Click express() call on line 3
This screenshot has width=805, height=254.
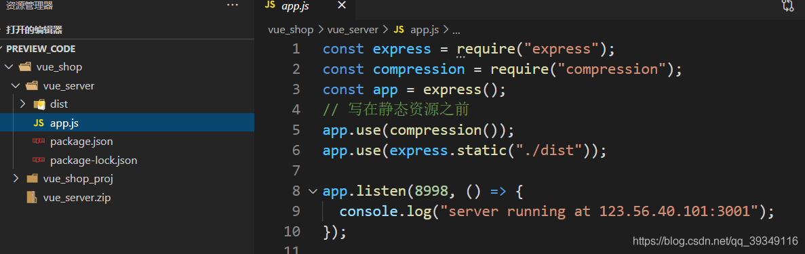point(460,89)
